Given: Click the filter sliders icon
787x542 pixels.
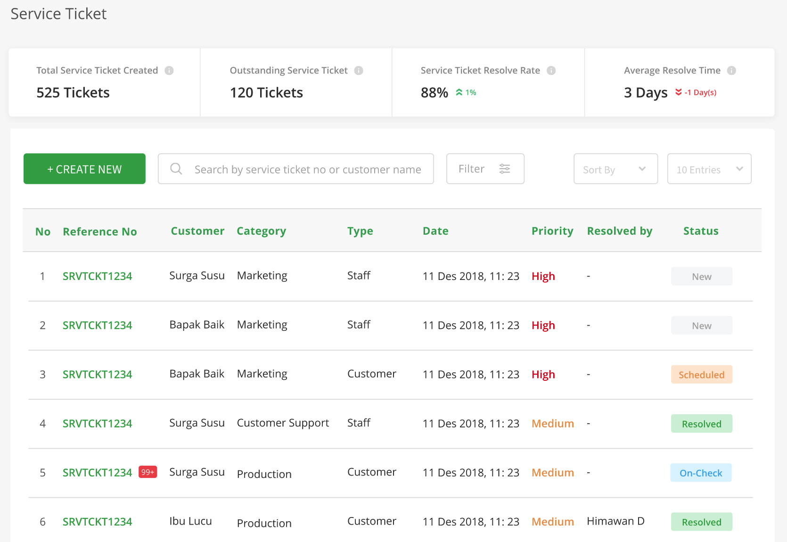Looking at the screenshot, I should coord(505,169).
